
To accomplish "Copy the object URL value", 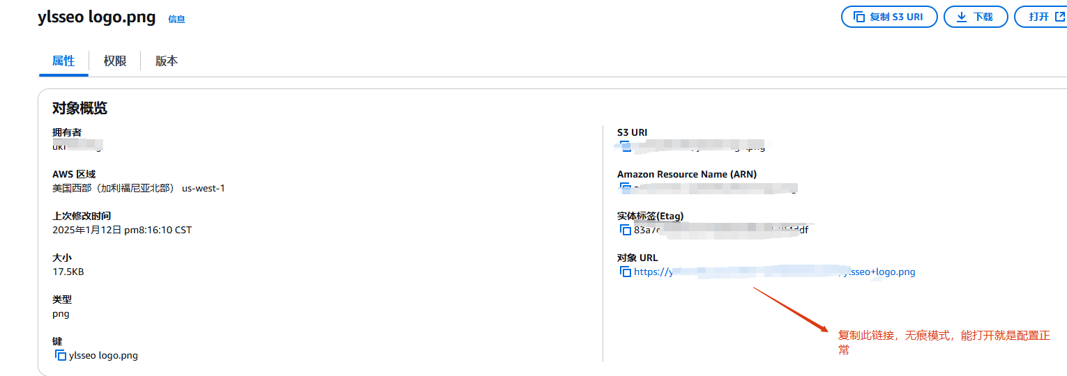I will pyautogui.click(x=626, y=272).
